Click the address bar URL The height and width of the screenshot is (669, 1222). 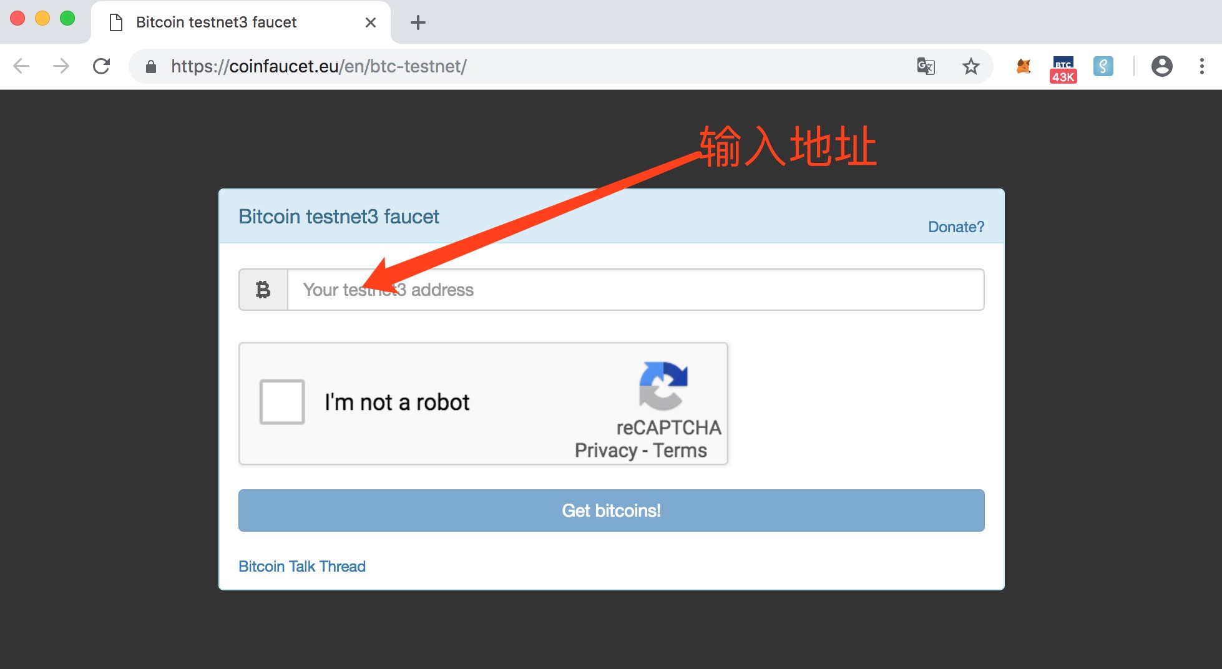pos(319,66)
